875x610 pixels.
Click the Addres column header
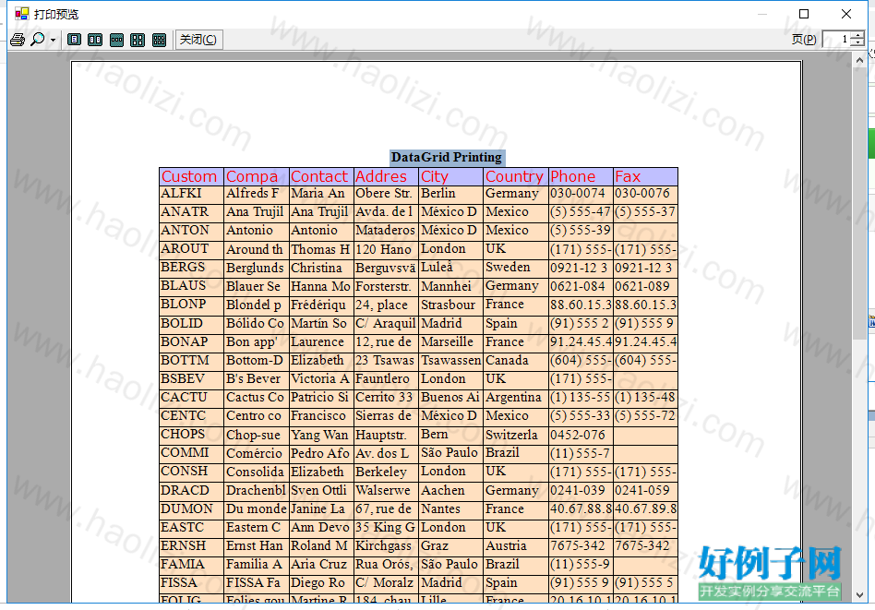[x=386, y=176]
